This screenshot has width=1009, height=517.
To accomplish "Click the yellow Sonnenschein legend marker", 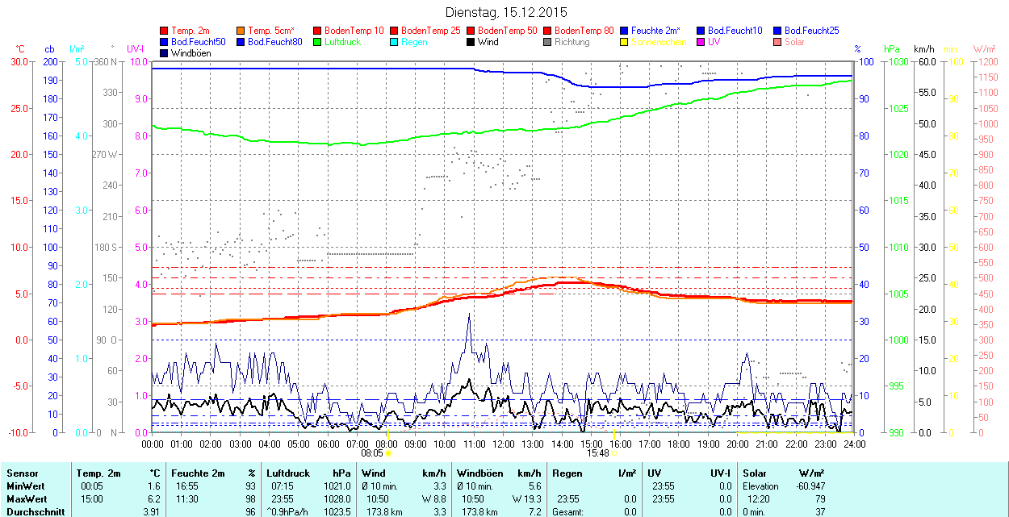I will pyautogui.click(x=625, y=42).
